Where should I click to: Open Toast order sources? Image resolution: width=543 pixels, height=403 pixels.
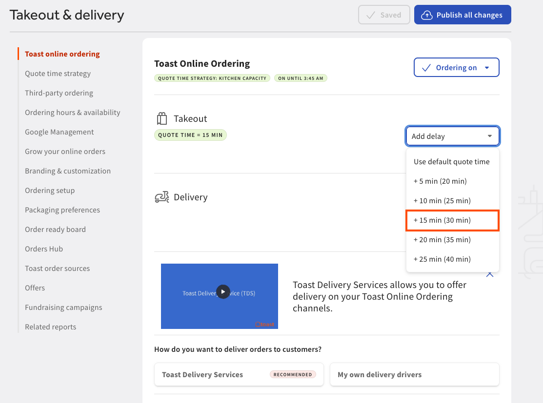tap(57, 269)
